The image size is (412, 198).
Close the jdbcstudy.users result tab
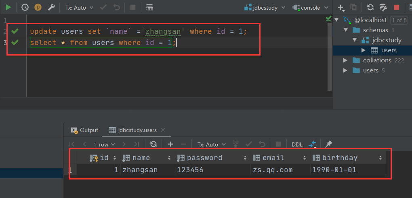pos(163,130)
